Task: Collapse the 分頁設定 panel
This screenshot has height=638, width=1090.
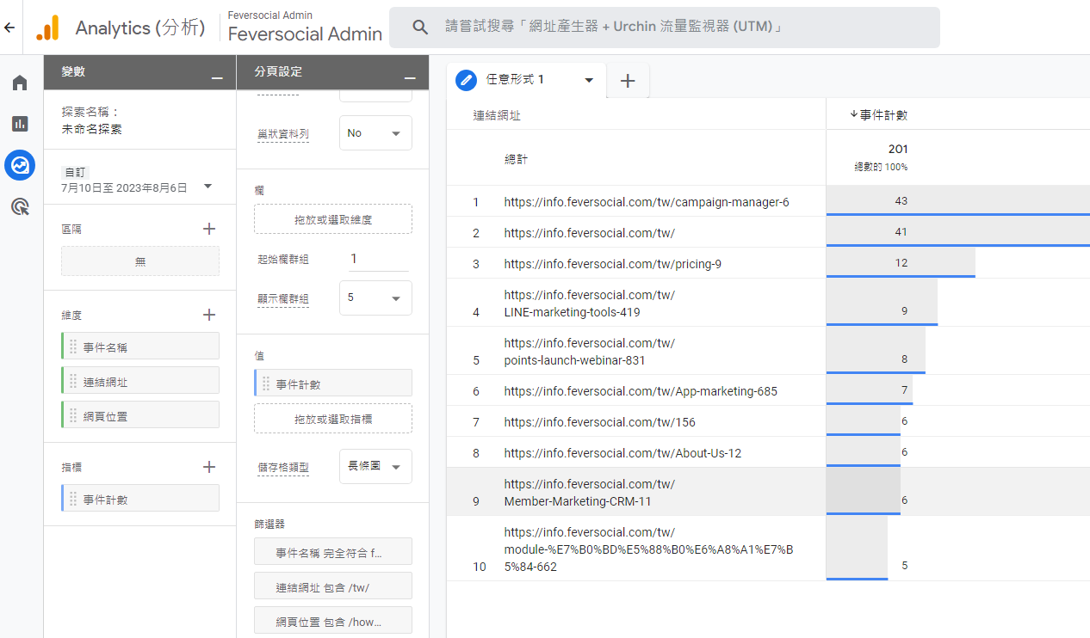Action: [x=410, y=78]
